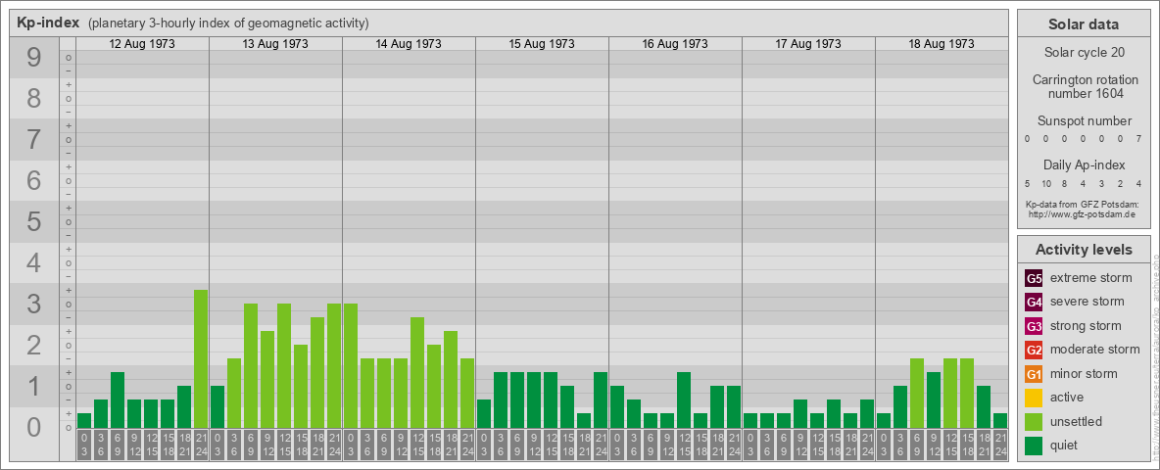Click the 17 Aug 1973 date header
Screen dimensions: 1160x470
coord(808,44)
